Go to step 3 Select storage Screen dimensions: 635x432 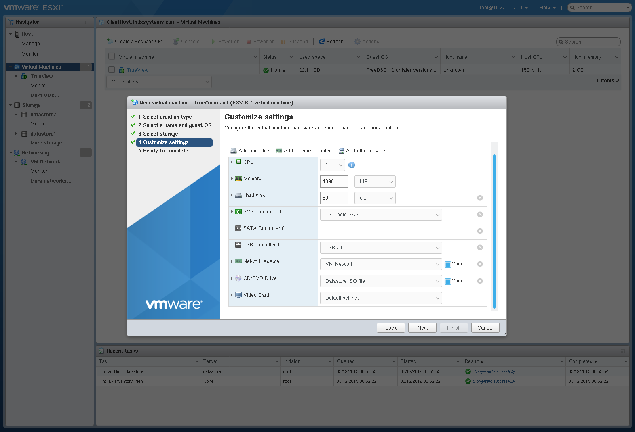(x=158, y=134)
